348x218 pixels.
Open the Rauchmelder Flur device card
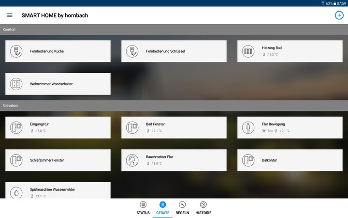(174, 160)
